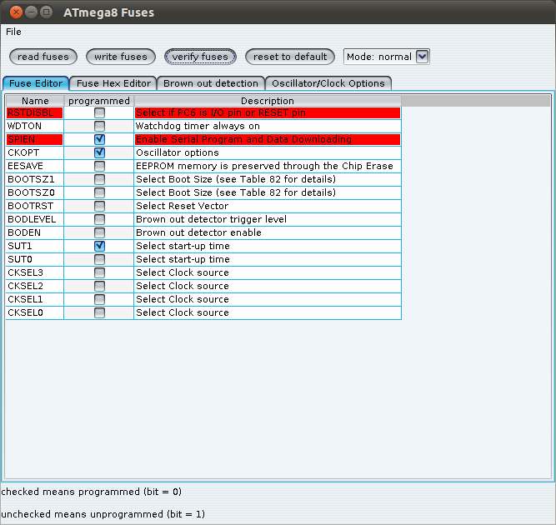Check the BOOTSZ0 fuse checkbox

point(99,192)
